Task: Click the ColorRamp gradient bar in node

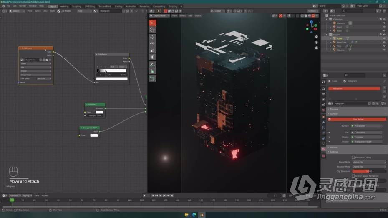Action: (111, 71)
